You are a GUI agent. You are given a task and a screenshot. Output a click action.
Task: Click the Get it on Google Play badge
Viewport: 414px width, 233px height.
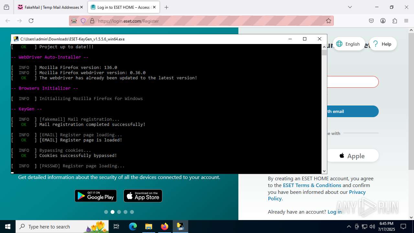point(96,196)
